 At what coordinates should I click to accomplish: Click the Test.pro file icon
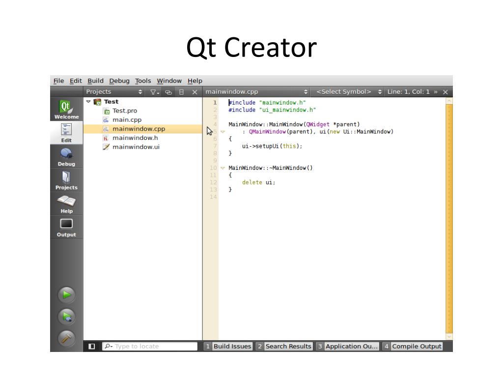tap(107, 111)
